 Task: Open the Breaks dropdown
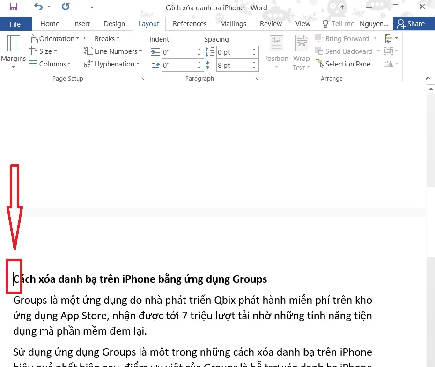(102, 38)
